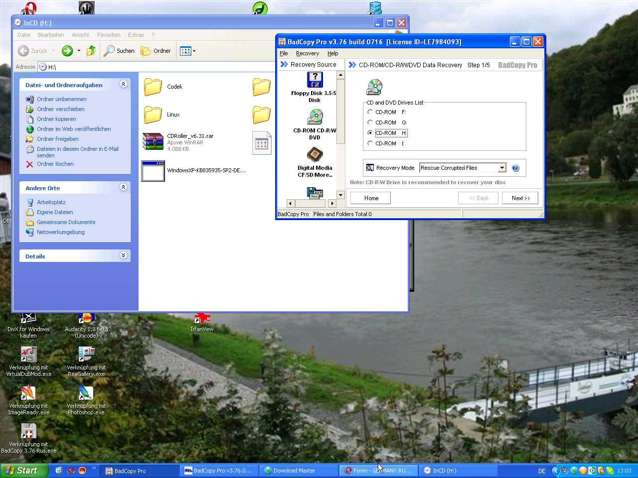
Task: Open the Recovery menu in BadCopy Pro
Action: (308, 54)
